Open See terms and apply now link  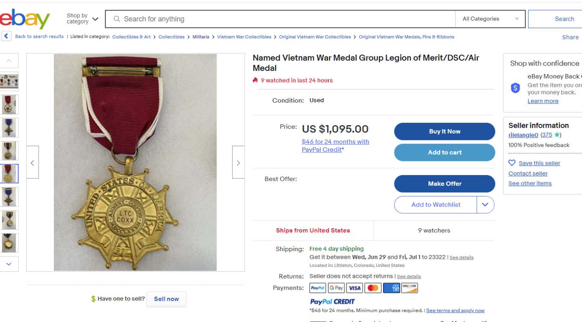click(x=455, y=310)
